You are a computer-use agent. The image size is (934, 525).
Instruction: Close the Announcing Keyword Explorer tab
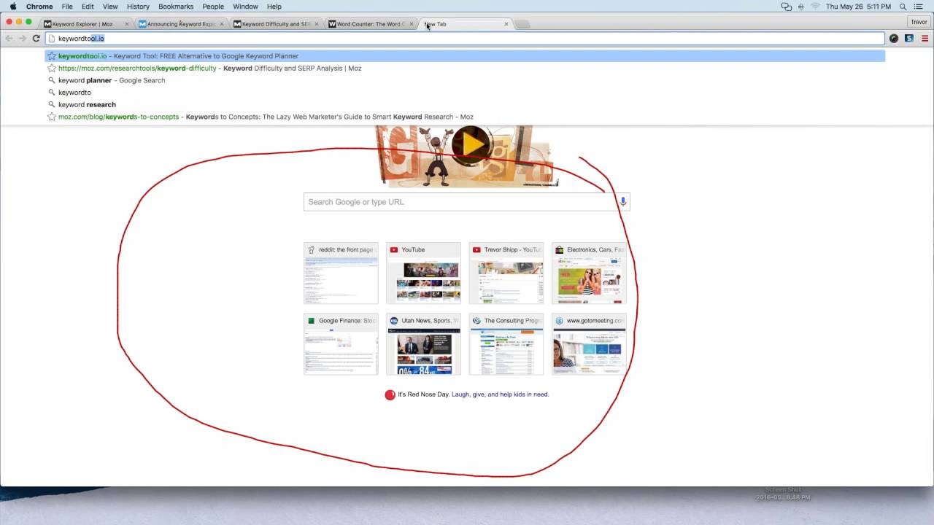pos(221,24)
